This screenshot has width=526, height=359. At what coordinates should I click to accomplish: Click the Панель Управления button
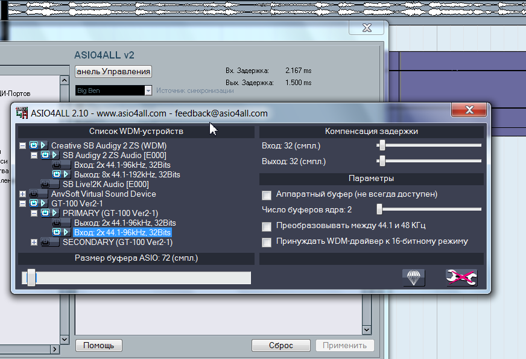(x=113, y=71)
